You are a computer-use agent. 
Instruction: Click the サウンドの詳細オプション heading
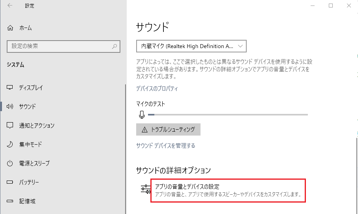pos(173,170)
